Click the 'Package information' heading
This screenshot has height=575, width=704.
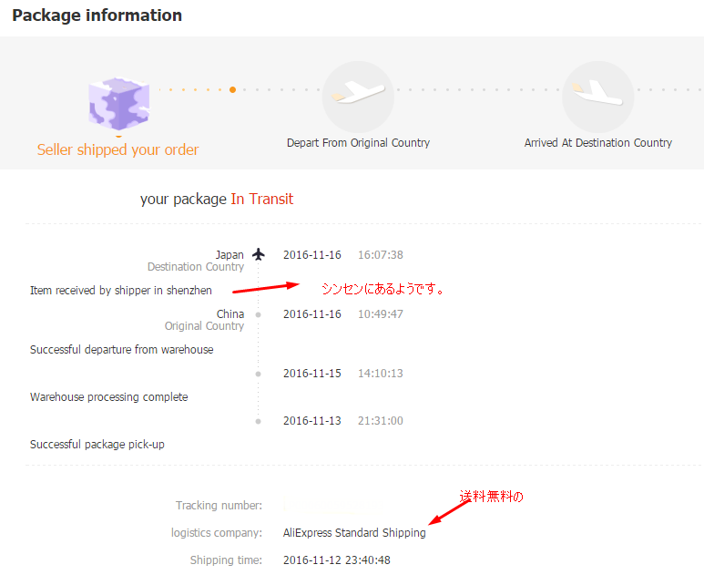[x=97, y=15]
